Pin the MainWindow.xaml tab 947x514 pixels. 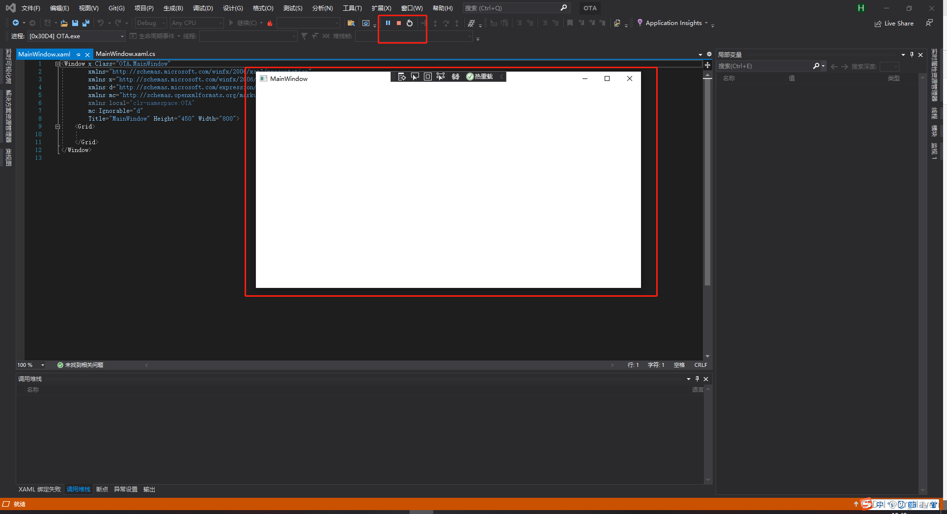(x=79, y=54)
